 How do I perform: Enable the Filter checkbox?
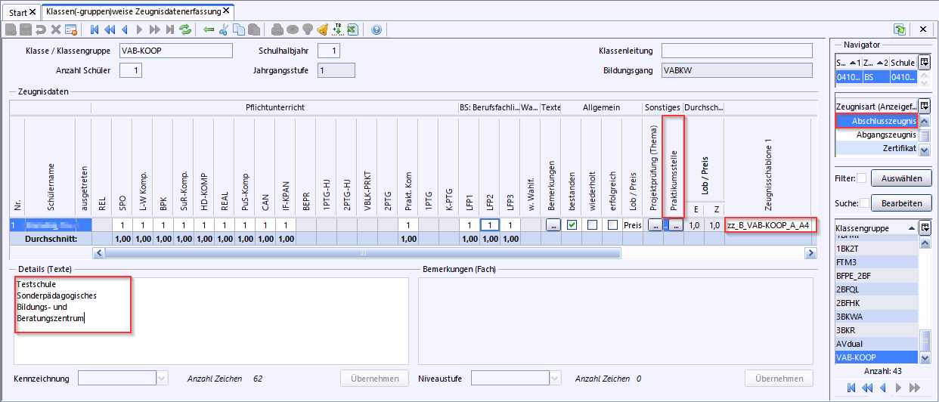click(861, 178)
